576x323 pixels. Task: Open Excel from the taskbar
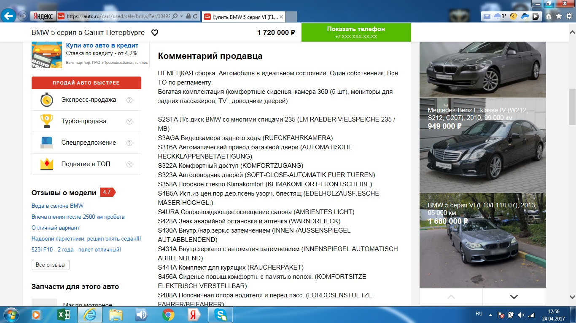(x=63, y=315)
